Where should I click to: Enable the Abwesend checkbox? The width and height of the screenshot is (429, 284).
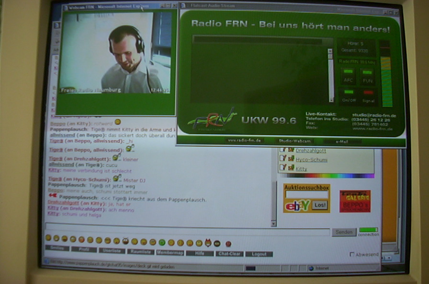tap(352, 254)
